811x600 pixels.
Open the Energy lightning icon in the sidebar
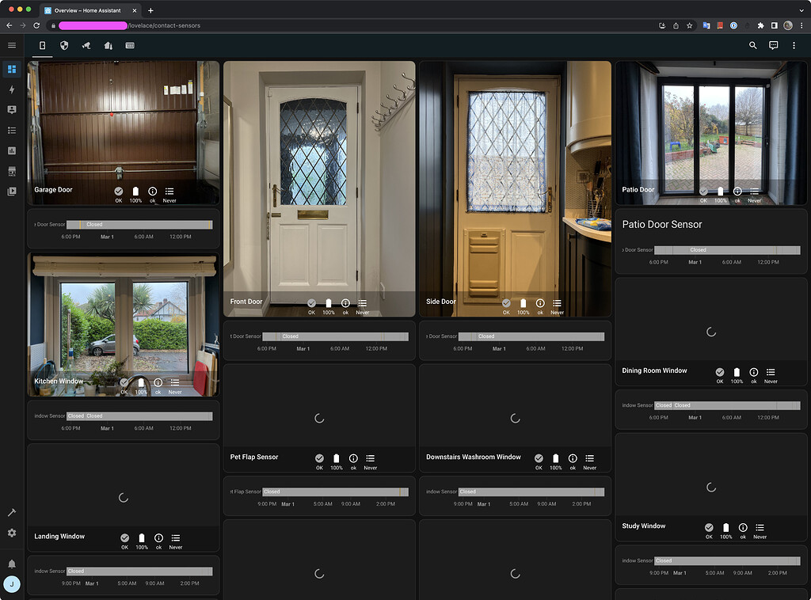[12, 89]
